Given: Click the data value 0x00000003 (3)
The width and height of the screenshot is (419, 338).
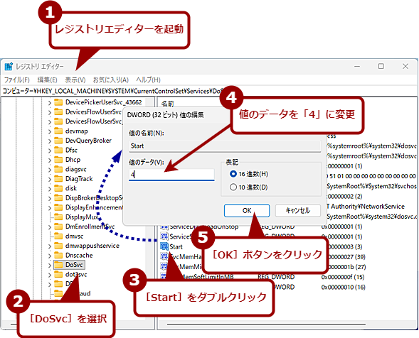Looking at the screenshot, I should (x=344, y=247).
